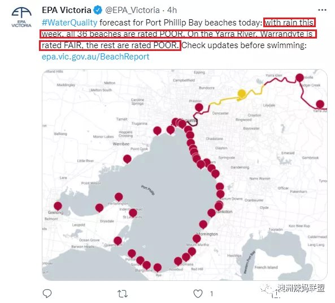Viewport: 335px width, 303px height.
Task: Click the reply speech bubble icon
Action: click(x=47, y=293)
